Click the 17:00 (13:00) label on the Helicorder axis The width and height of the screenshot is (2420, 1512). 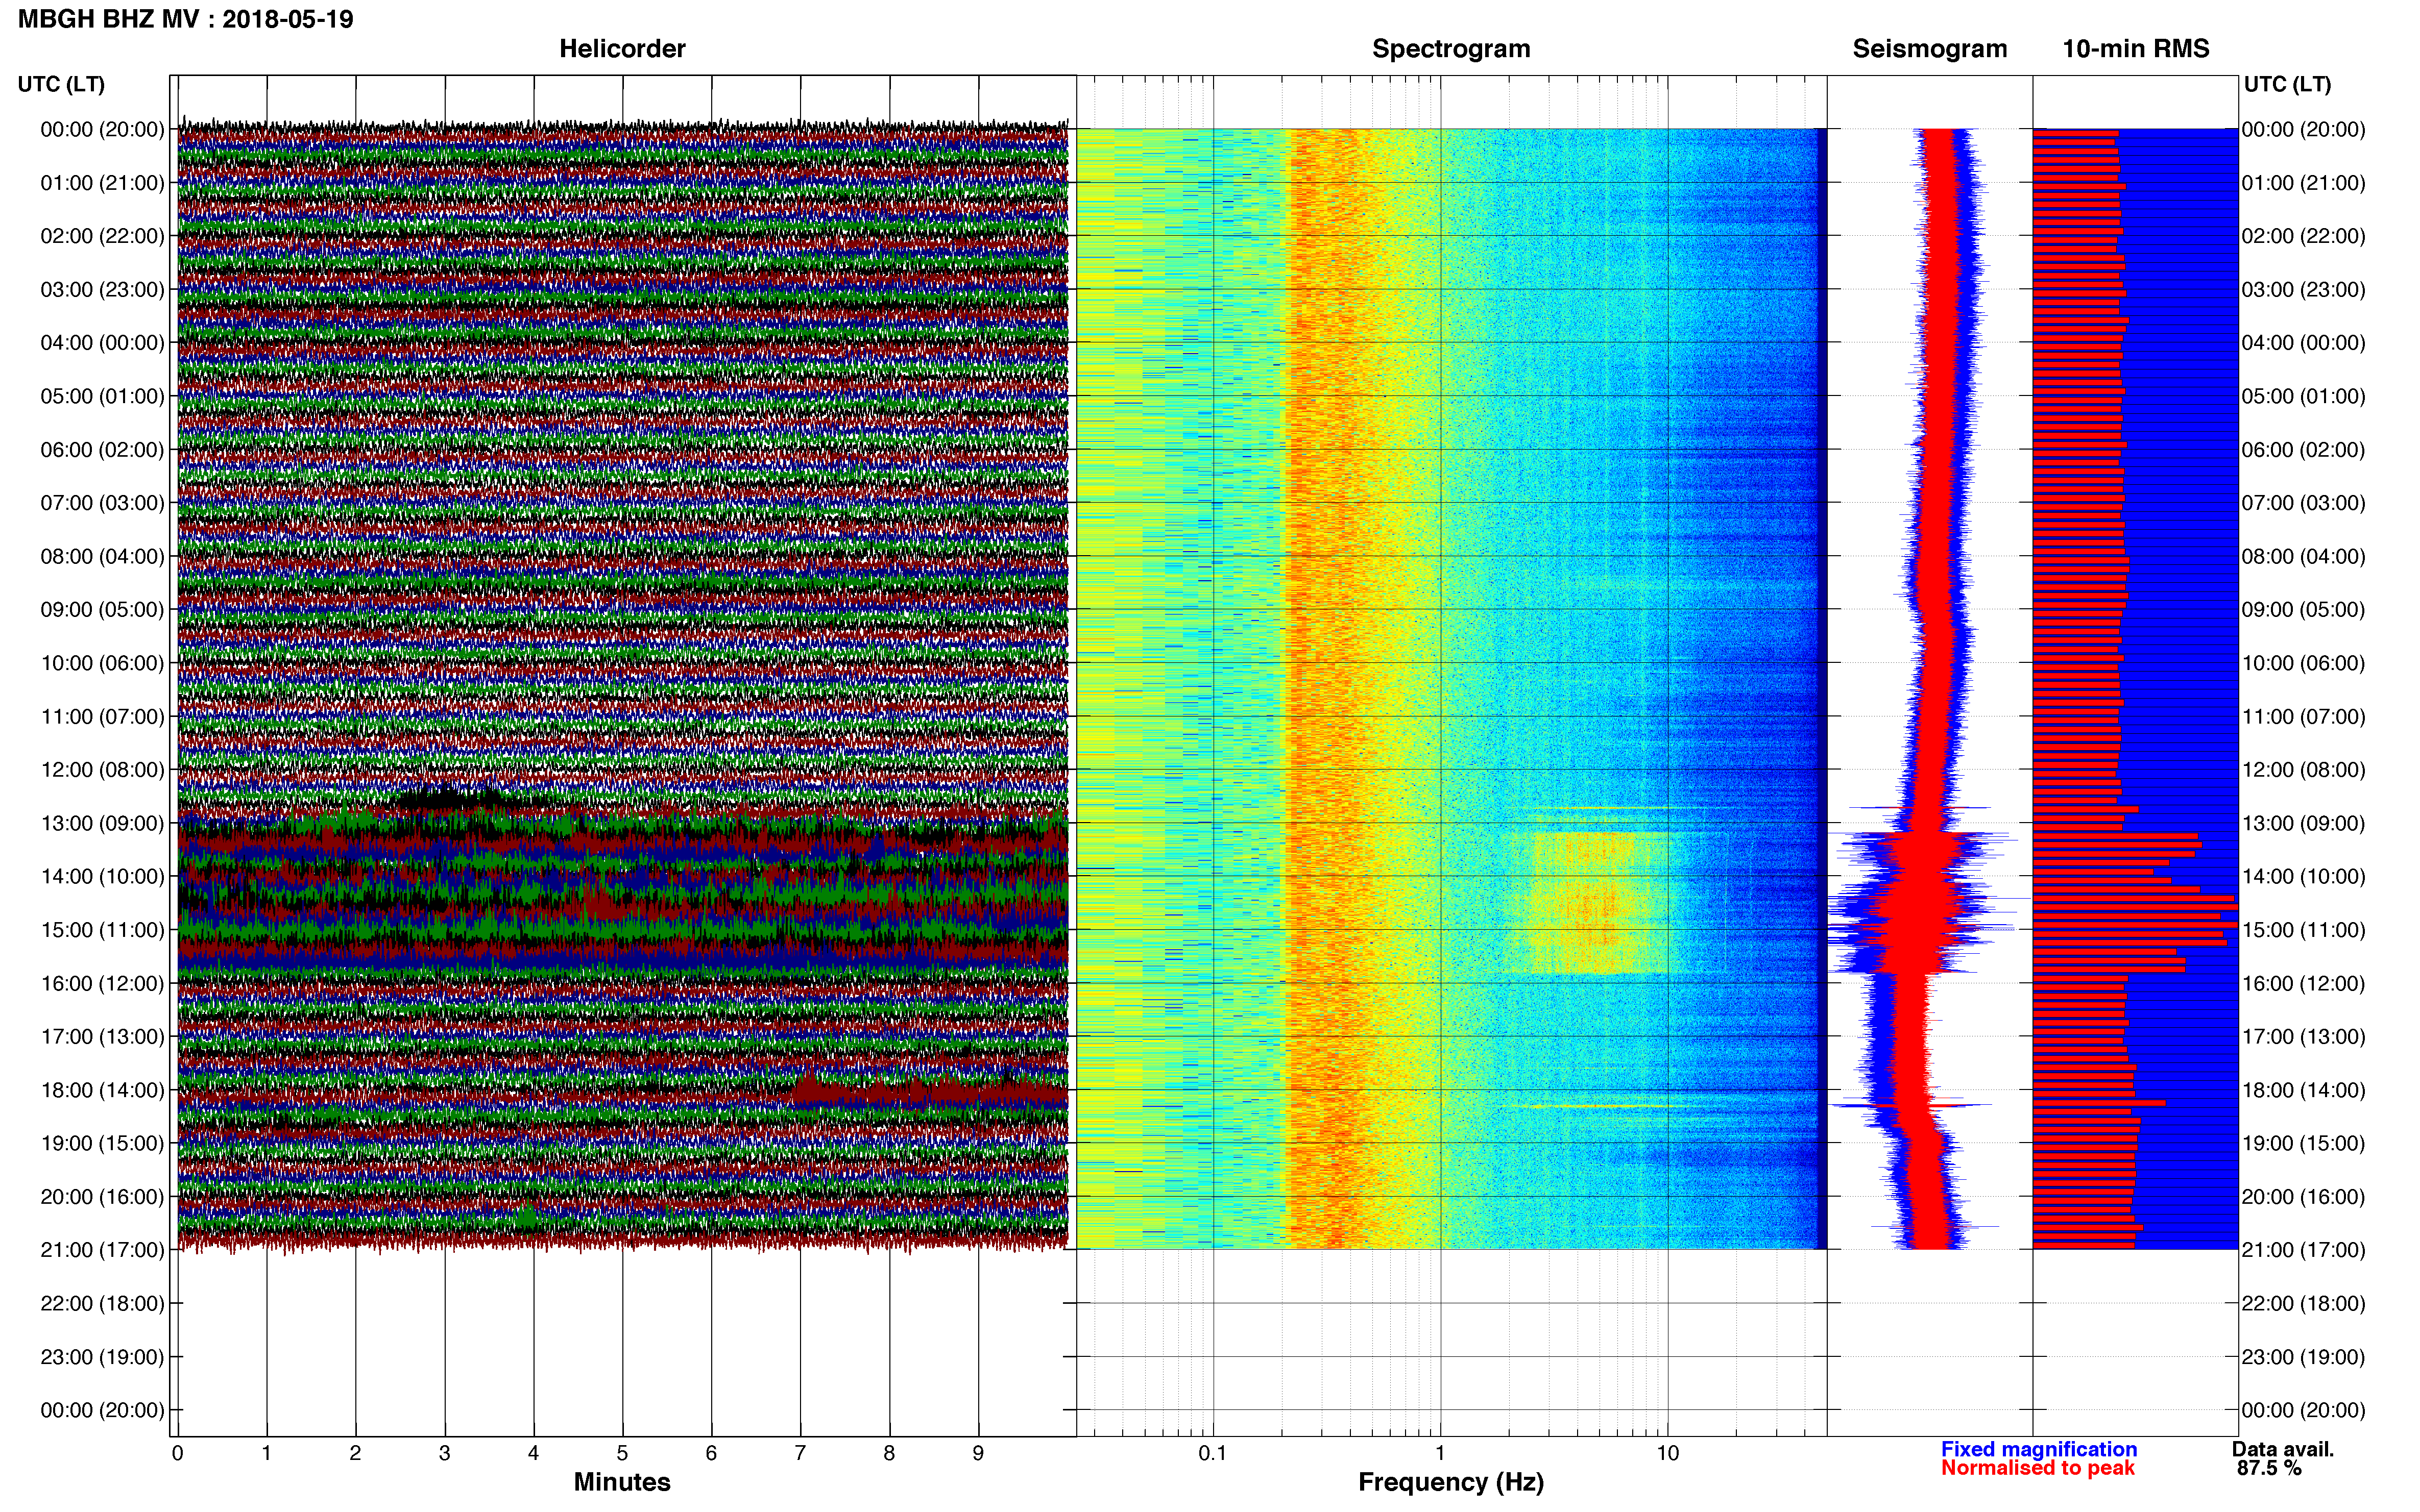102,1037
